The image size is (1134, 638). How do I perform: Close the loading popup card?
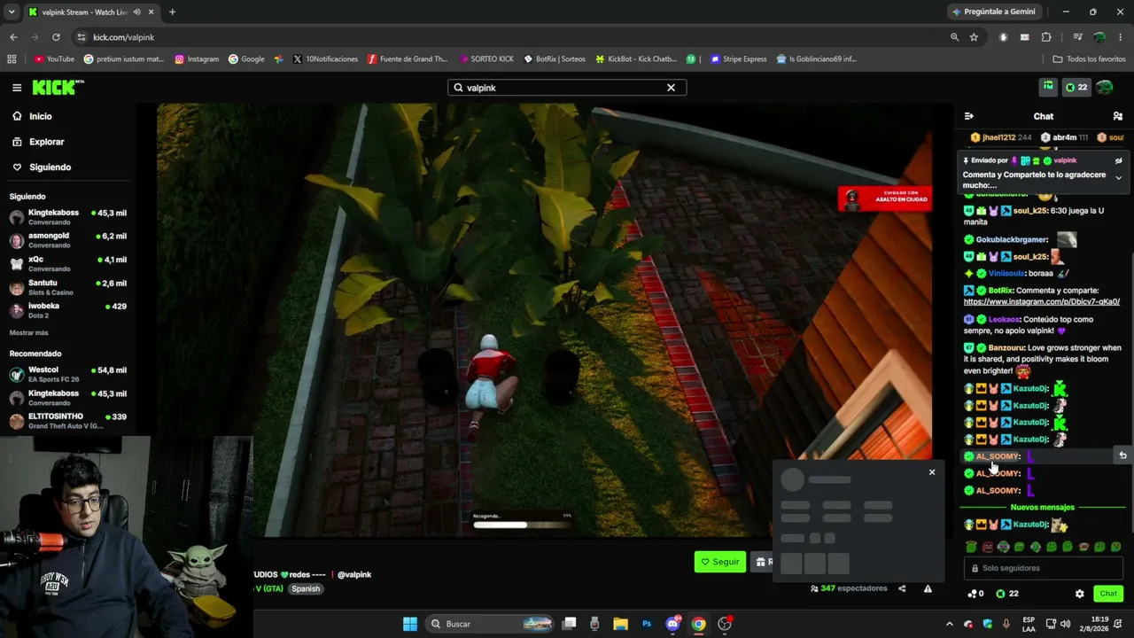932,472
